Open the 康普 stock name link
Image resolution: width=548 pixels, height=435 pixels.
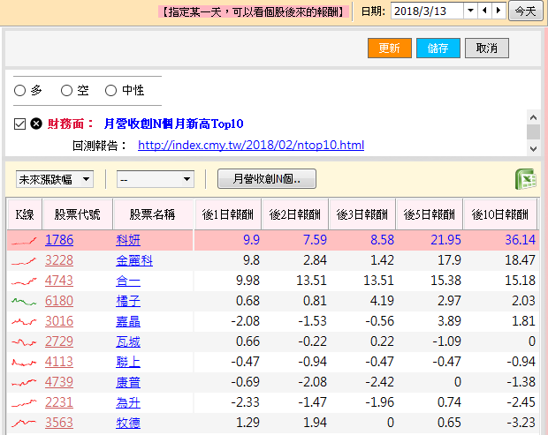coord(128,382)
